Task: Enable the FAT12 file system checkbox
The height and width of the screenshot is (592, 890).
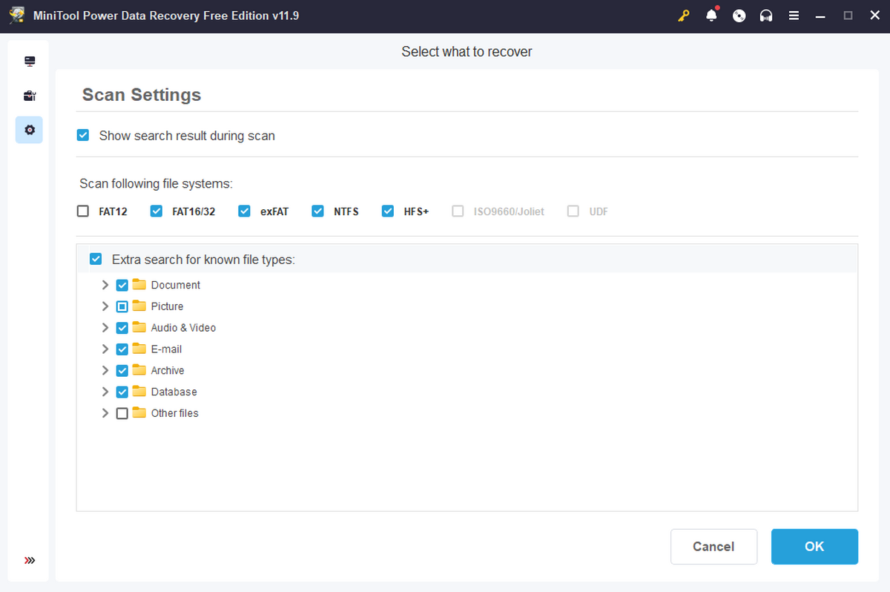Action: [83, 211]
